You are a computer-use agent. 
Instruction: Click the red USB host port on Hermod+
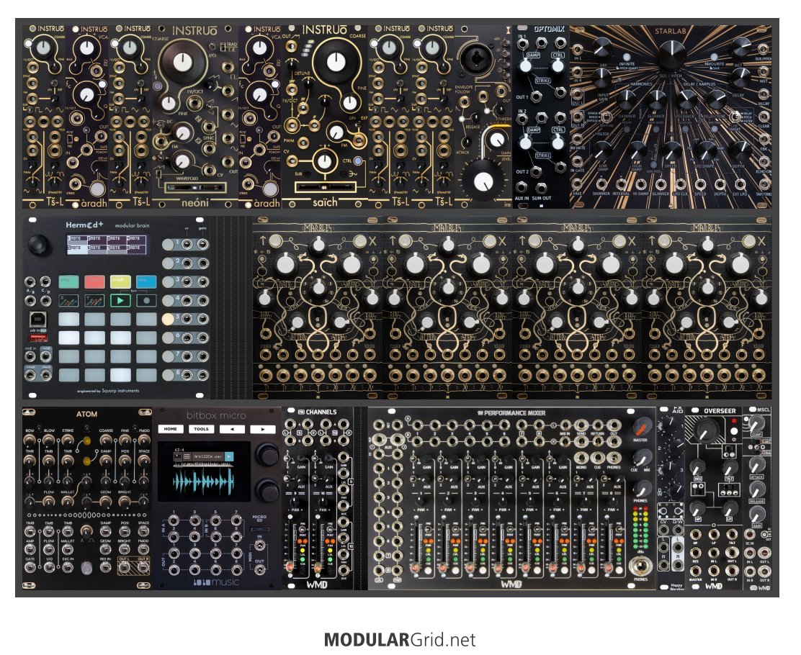(x=40, y=338)
